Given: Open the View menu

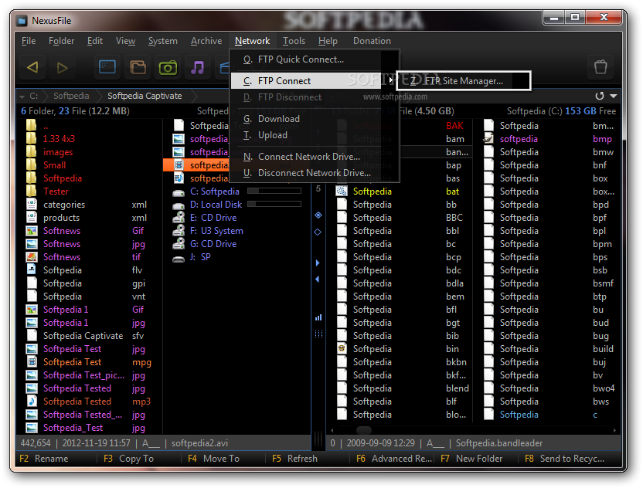Looking at the screenshot, I should click(x=125, y=41).
